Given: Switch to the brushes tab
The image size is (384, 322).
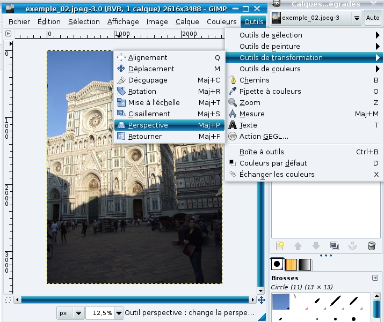Looking at the screenshot, I should coord(277,264).
